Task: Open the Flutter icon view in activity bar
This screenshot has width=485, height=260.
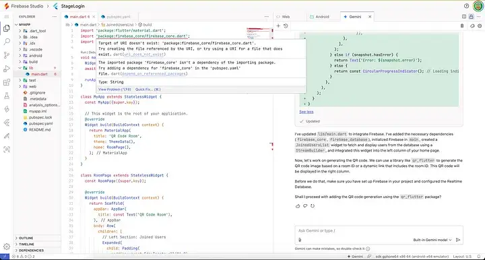Action: [7, 123]
